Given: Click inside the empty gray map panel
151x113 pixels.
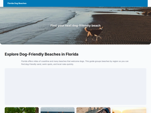Looking at the screenshot, I should pyautogui.click(x=75, y=86).
